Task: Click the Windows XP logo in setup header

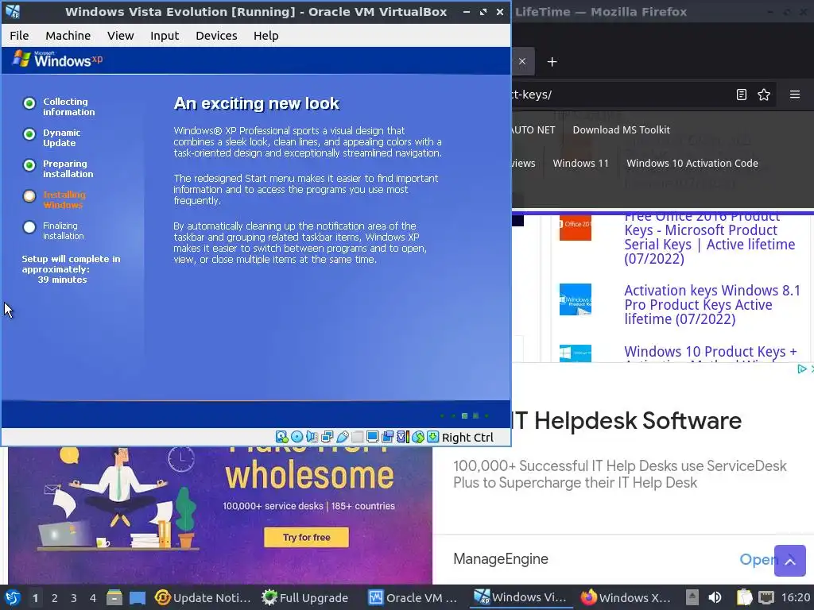Action: tap(57, 59)
